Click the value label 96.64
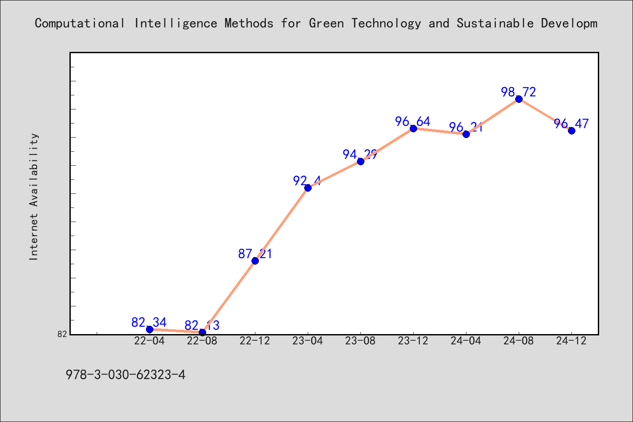 [413, 121]
